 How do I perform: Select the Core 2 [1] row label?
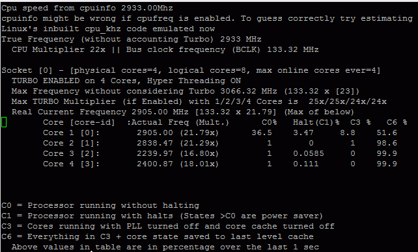click(71, 143)
